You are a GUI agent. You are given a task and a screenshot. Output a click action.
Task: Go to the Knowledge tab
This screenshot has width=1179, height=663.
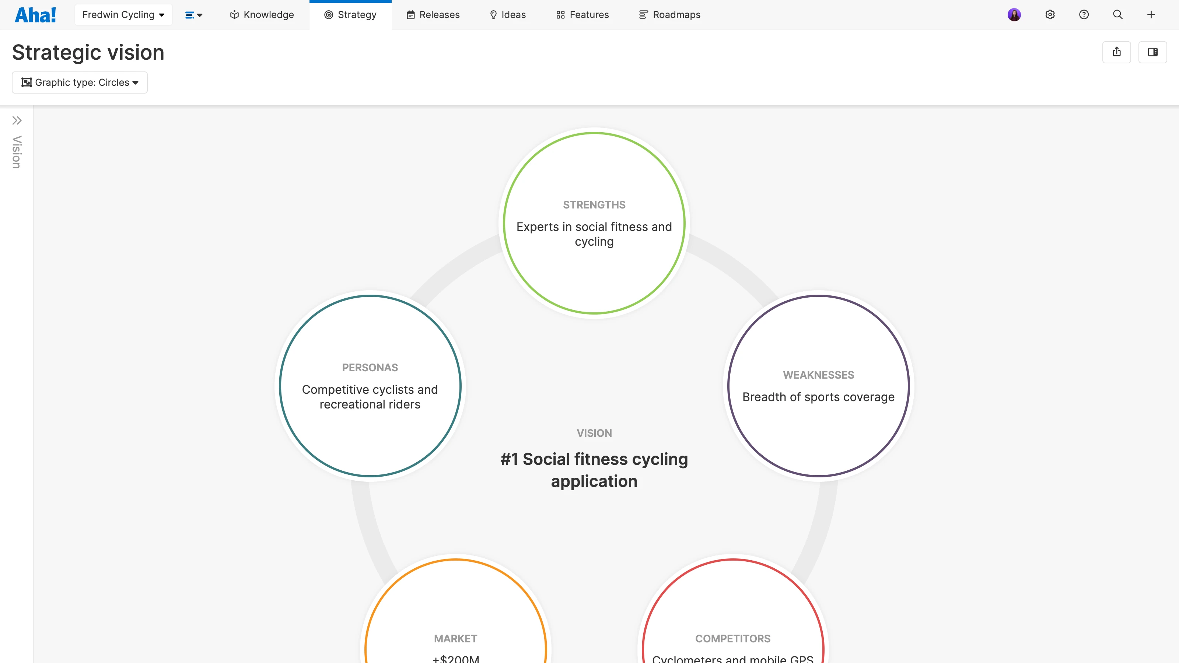coord(262,15)
